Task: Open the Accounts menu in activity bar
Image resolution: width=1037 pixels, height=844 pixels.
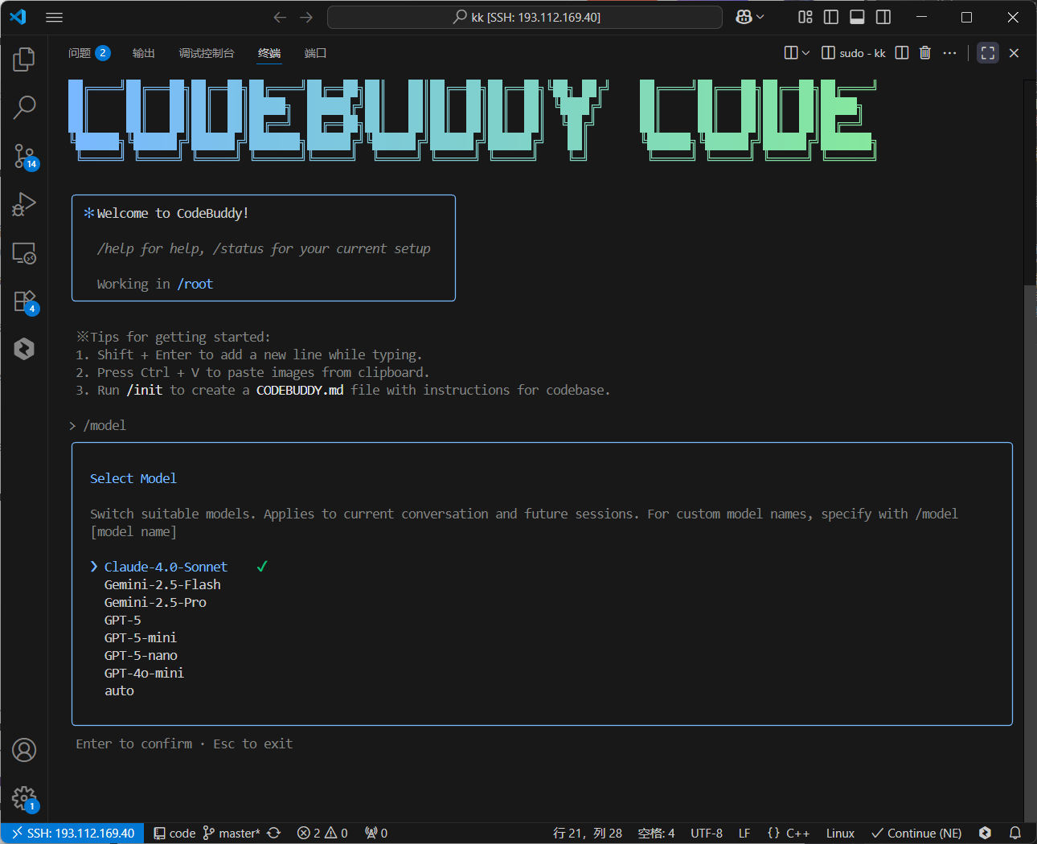Action: click(24, 750)
